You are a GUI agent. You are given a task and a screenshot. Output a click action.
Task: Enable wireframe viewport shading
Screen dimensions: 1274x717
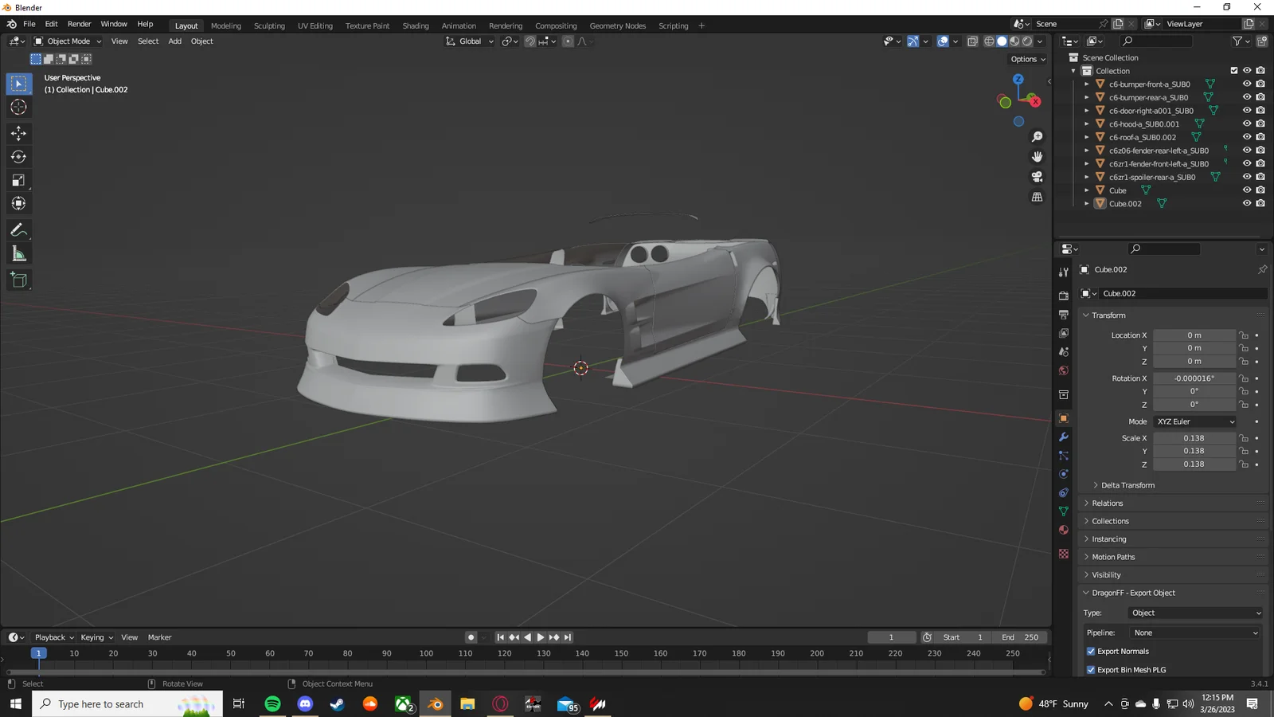coord(987,41)
